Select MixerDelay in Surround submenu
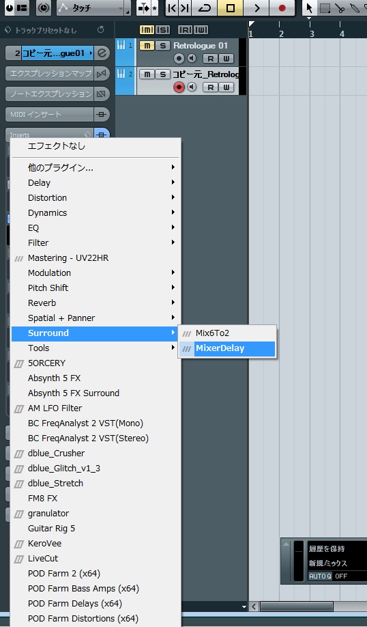The image size is (367, 627). click(x=227, y=348)
